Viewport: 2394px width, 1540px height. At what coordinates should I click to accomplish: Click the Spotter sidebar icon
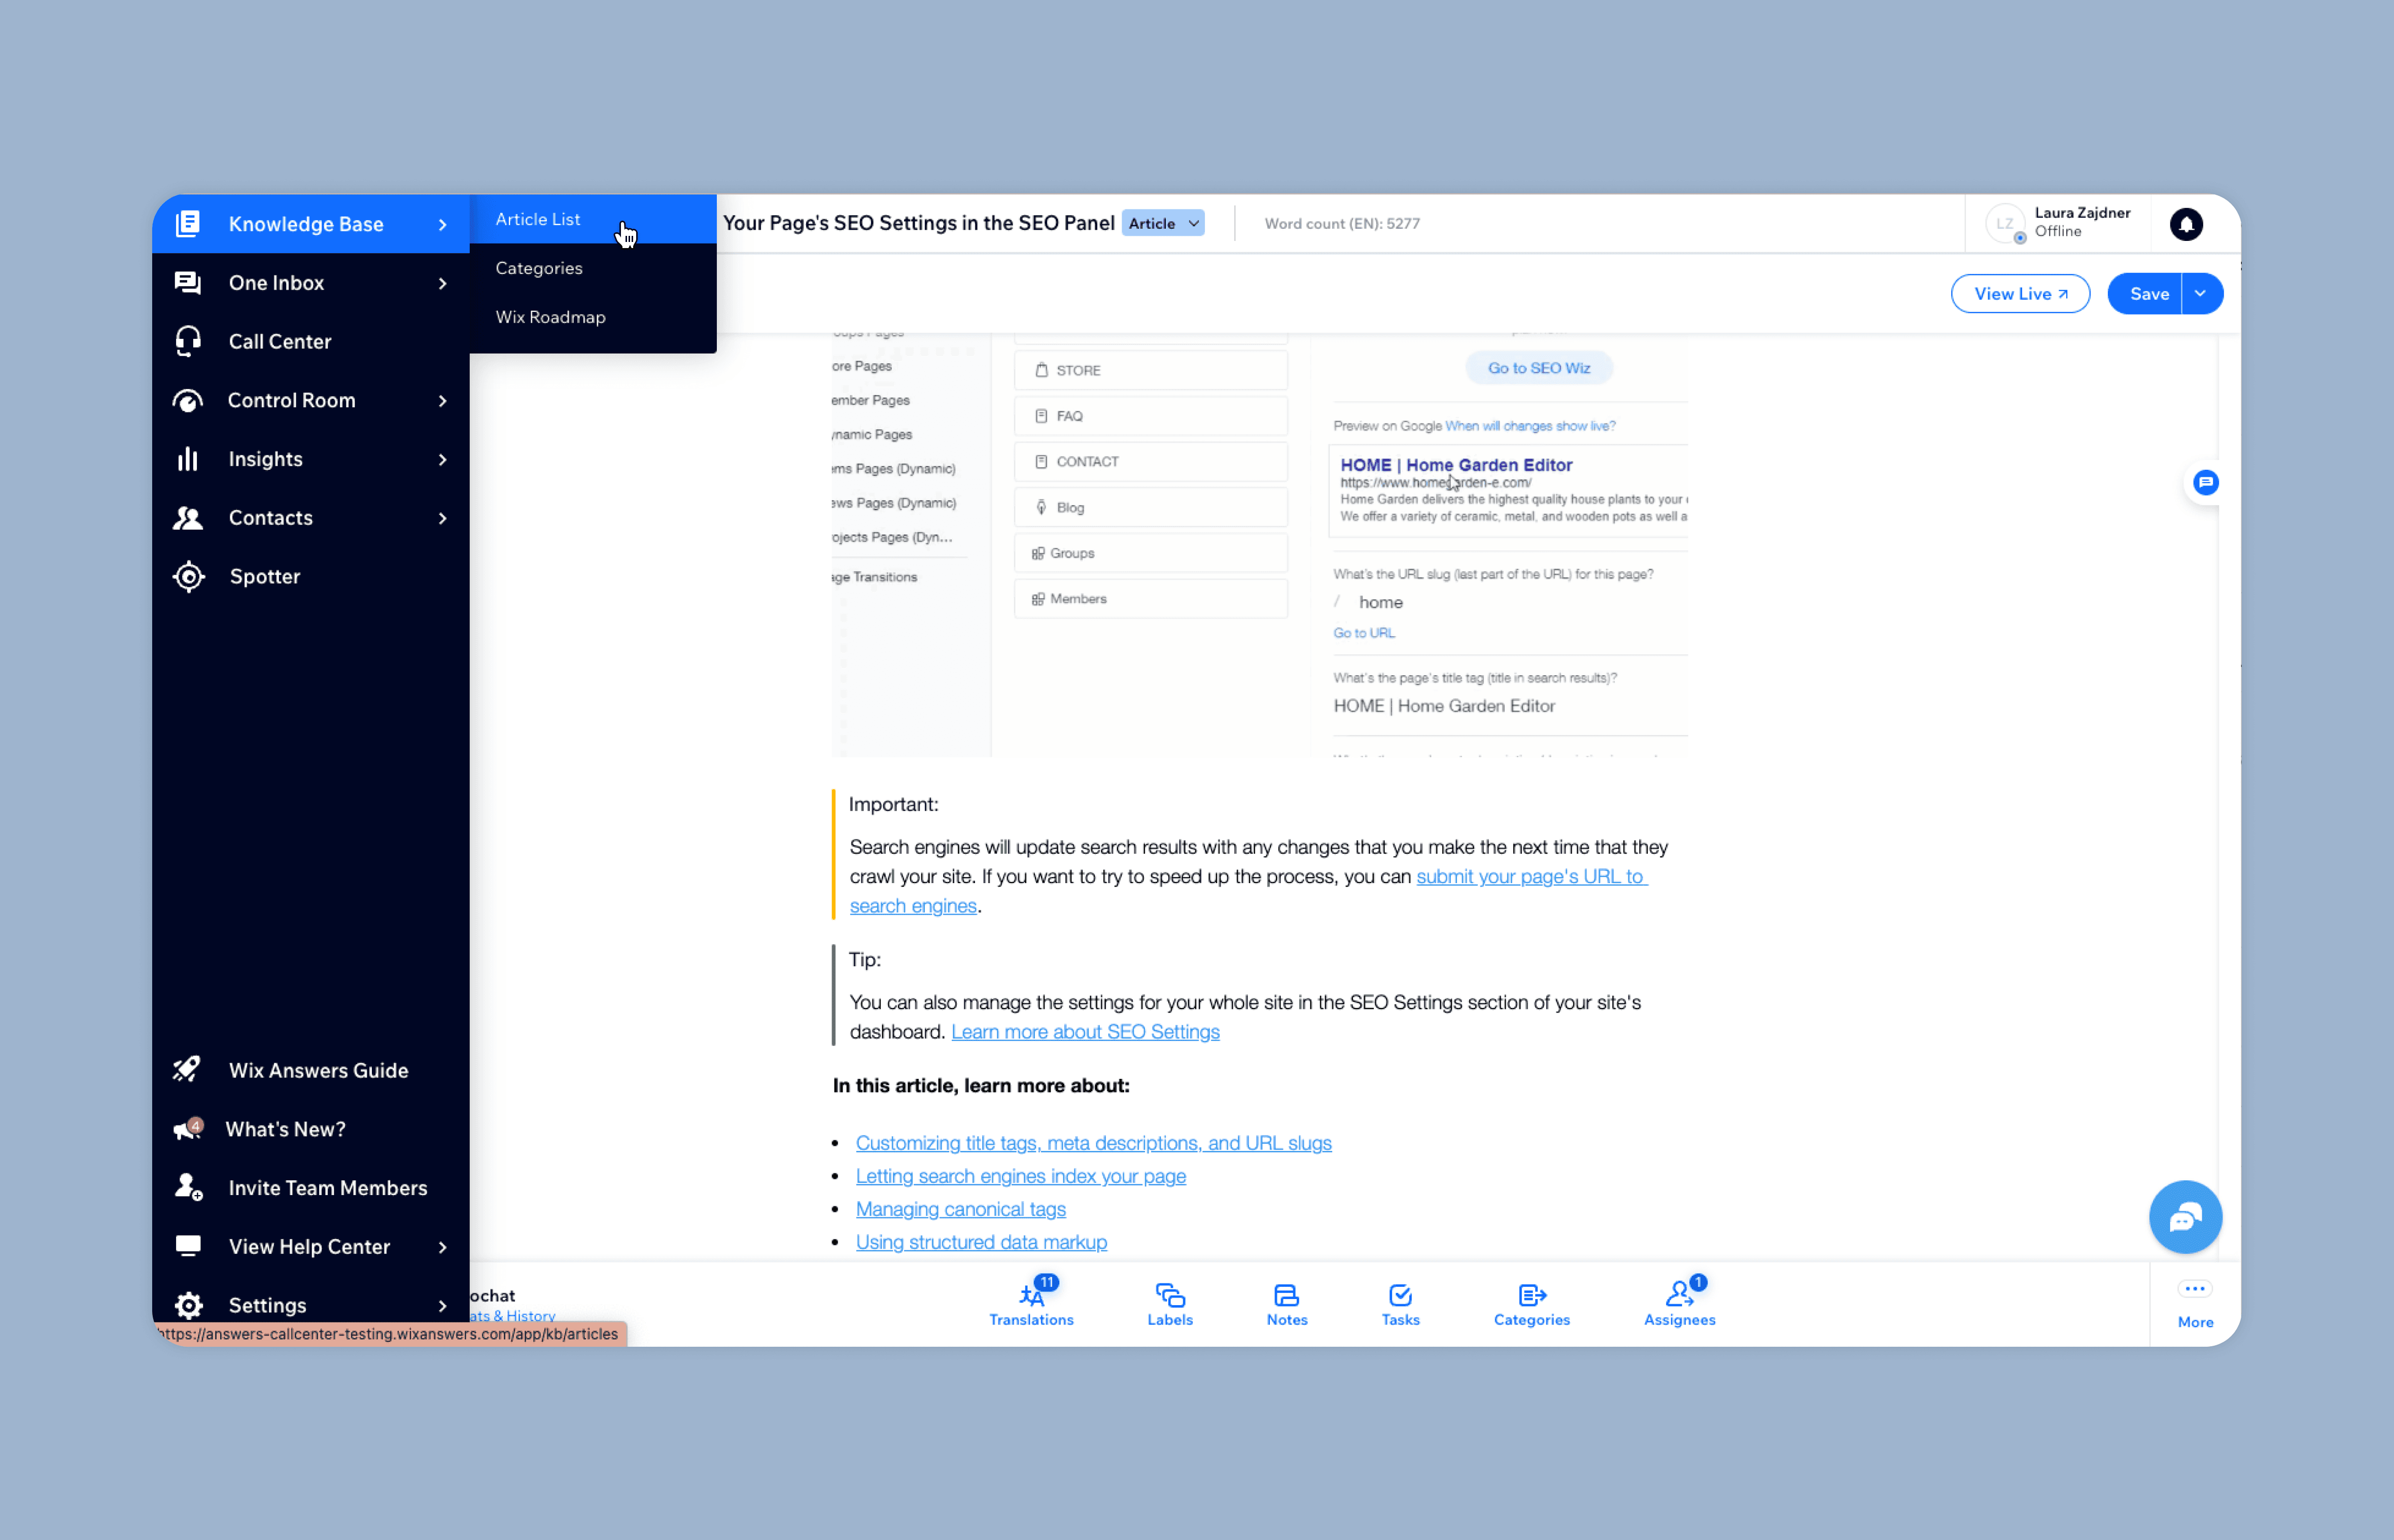pos(189,577)
